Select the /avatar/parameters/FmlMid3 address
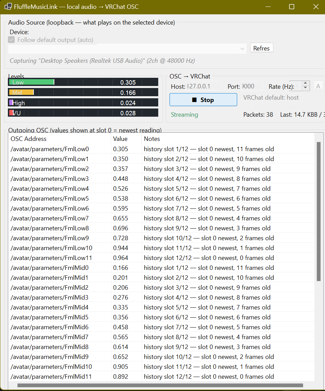The image size is (325, 391). click(x=50, y=298)
